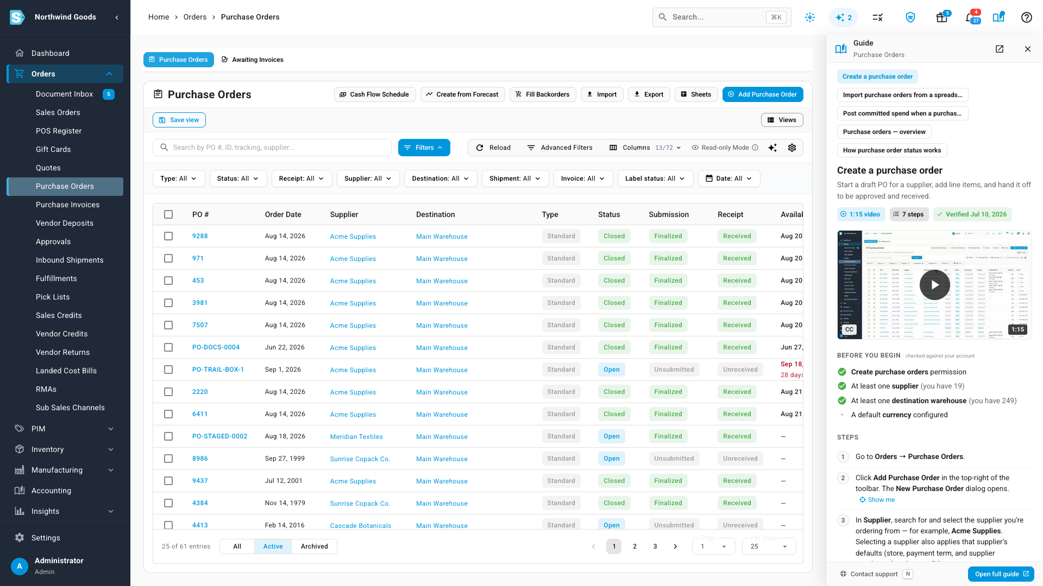Open Vendor Credits in the sidebar
Image resolution: width=1043 pixels, height=586 pixels.
61,334
